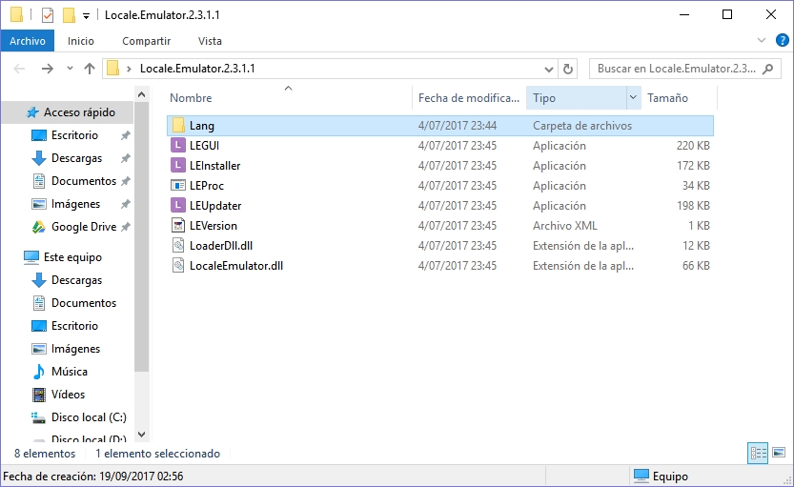The image size is (794, 487).
Task: Expand the address path chevron
Action: [129, 69]
